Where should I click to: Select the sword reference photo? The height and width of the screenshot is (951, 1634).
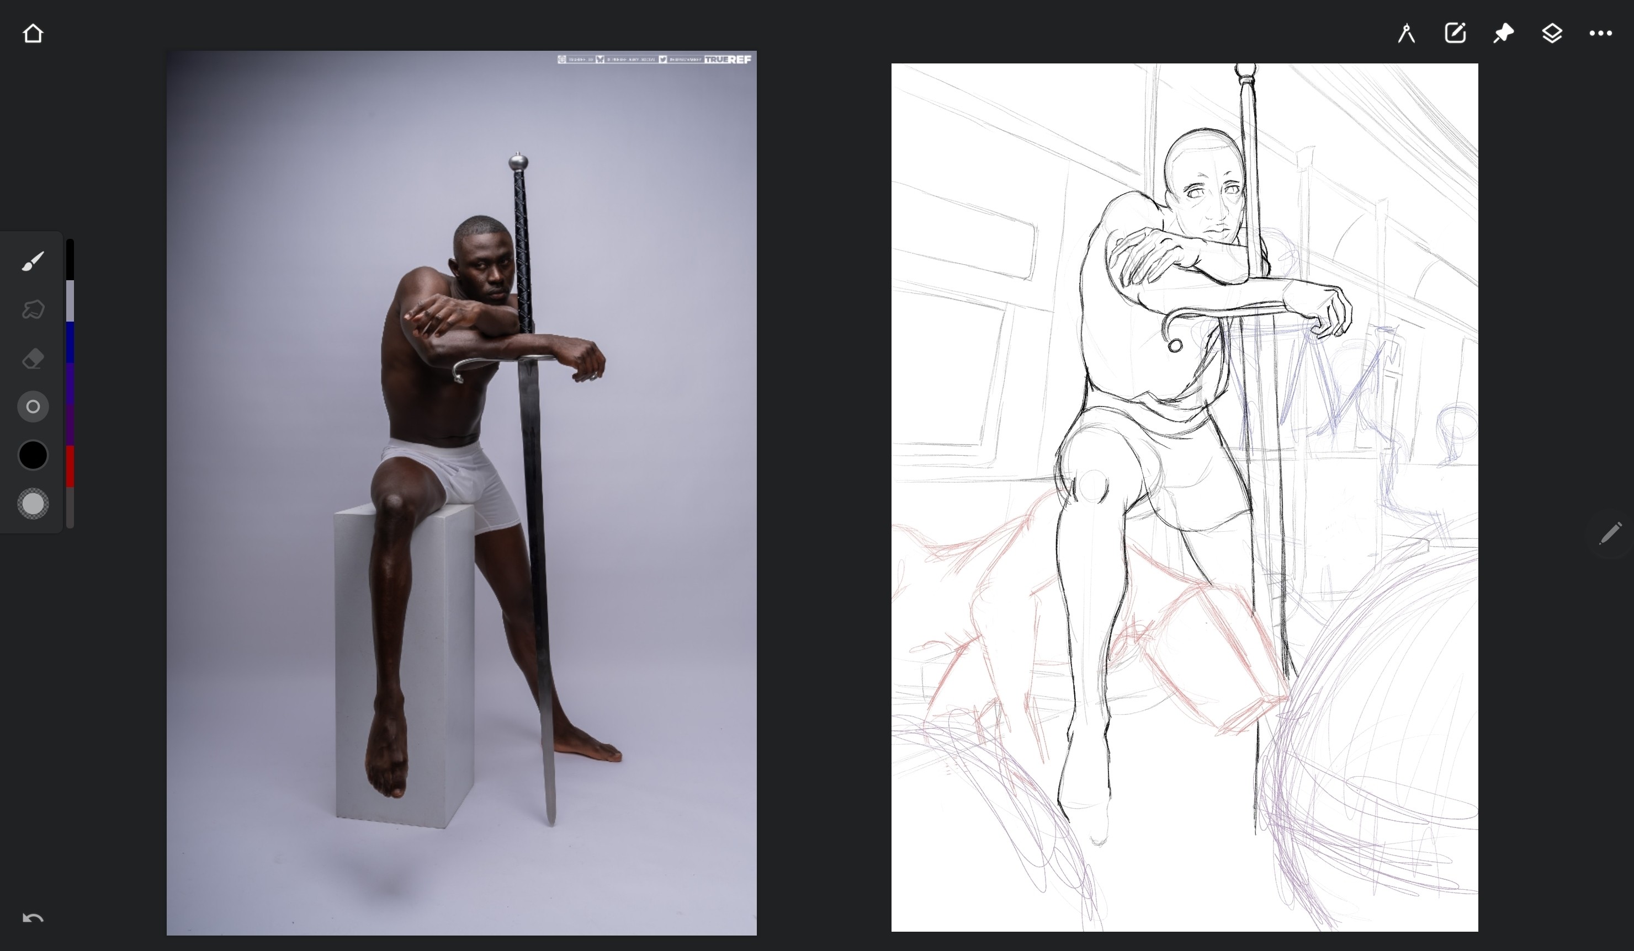[461, 493]
